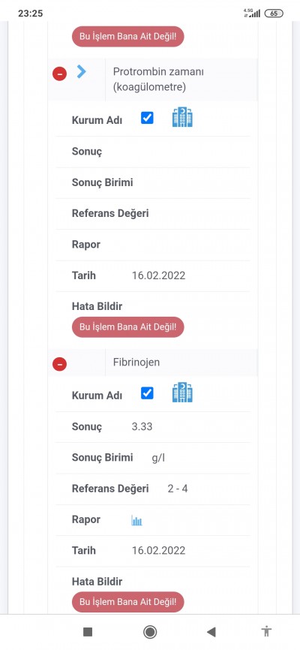Viewport: 300px width, 650px height.
Task: Click topmost Bu İşlem Bana Ait Değil button
Action: click(128, 36)
